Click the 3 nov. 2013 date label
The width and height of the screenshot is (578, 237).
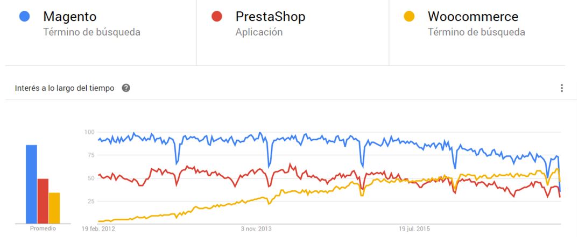256,228
